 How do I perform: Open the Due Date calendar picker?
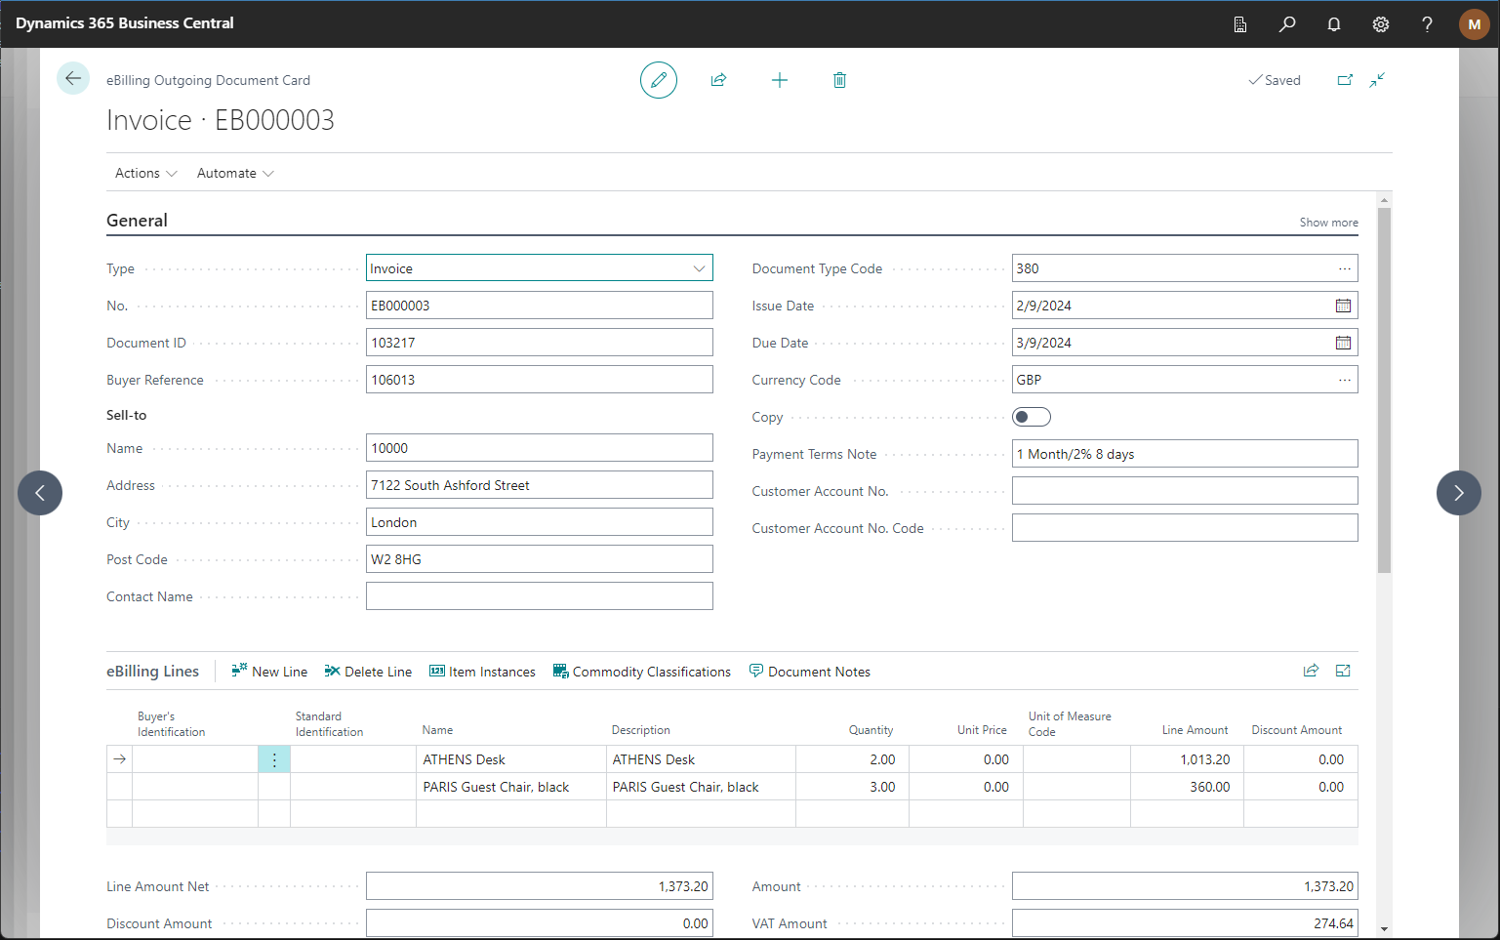pos(1343,343)
